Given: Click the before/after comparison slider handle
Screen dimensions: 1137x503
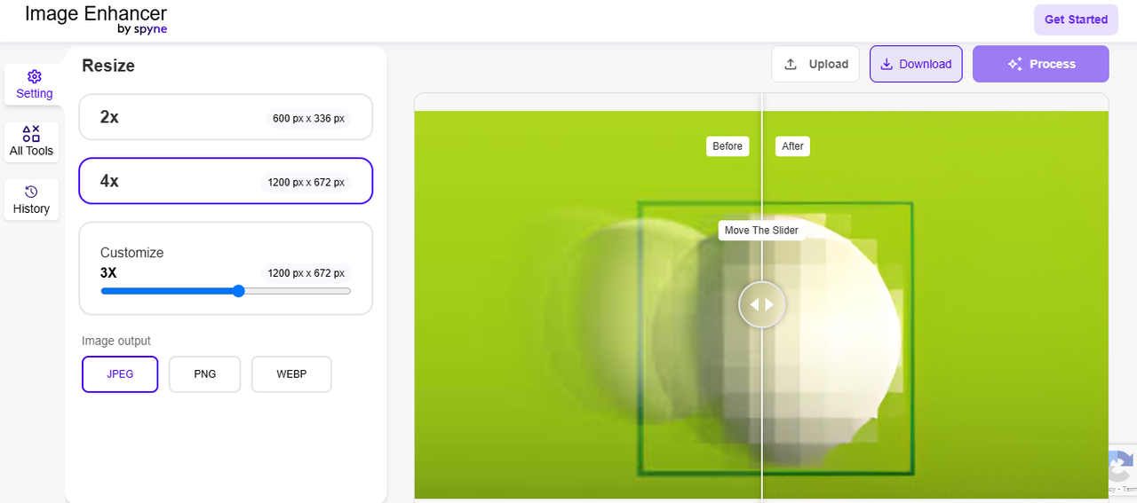Looking at the screenshot, I should [x=762, y=304].
